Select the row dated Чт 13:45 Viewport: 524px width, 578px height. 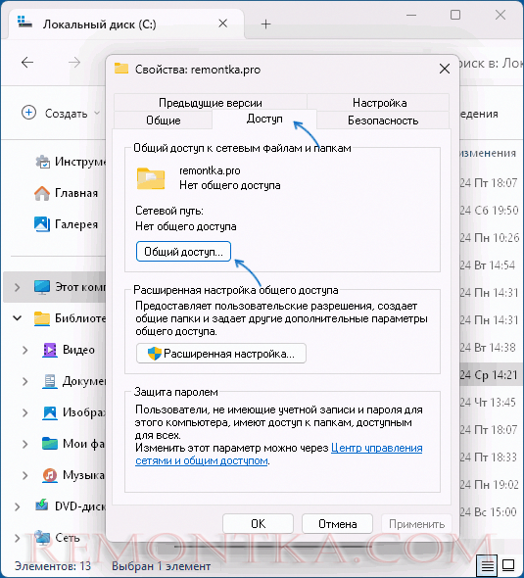[488, 403]
